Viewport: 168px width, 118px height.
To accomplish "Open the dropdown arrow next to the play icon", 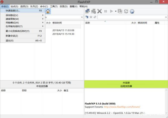I will tap(116, 11).
